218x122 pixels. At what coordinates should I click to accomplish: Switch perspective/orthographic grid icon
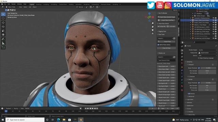(x=153, y=34)
